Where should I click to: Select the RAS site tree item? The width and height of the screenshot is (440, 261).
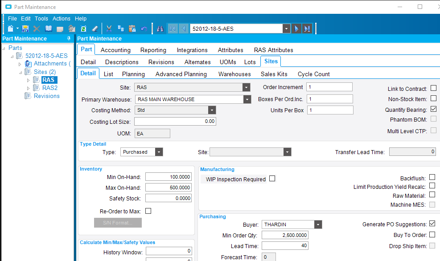(x=49, y=80)
